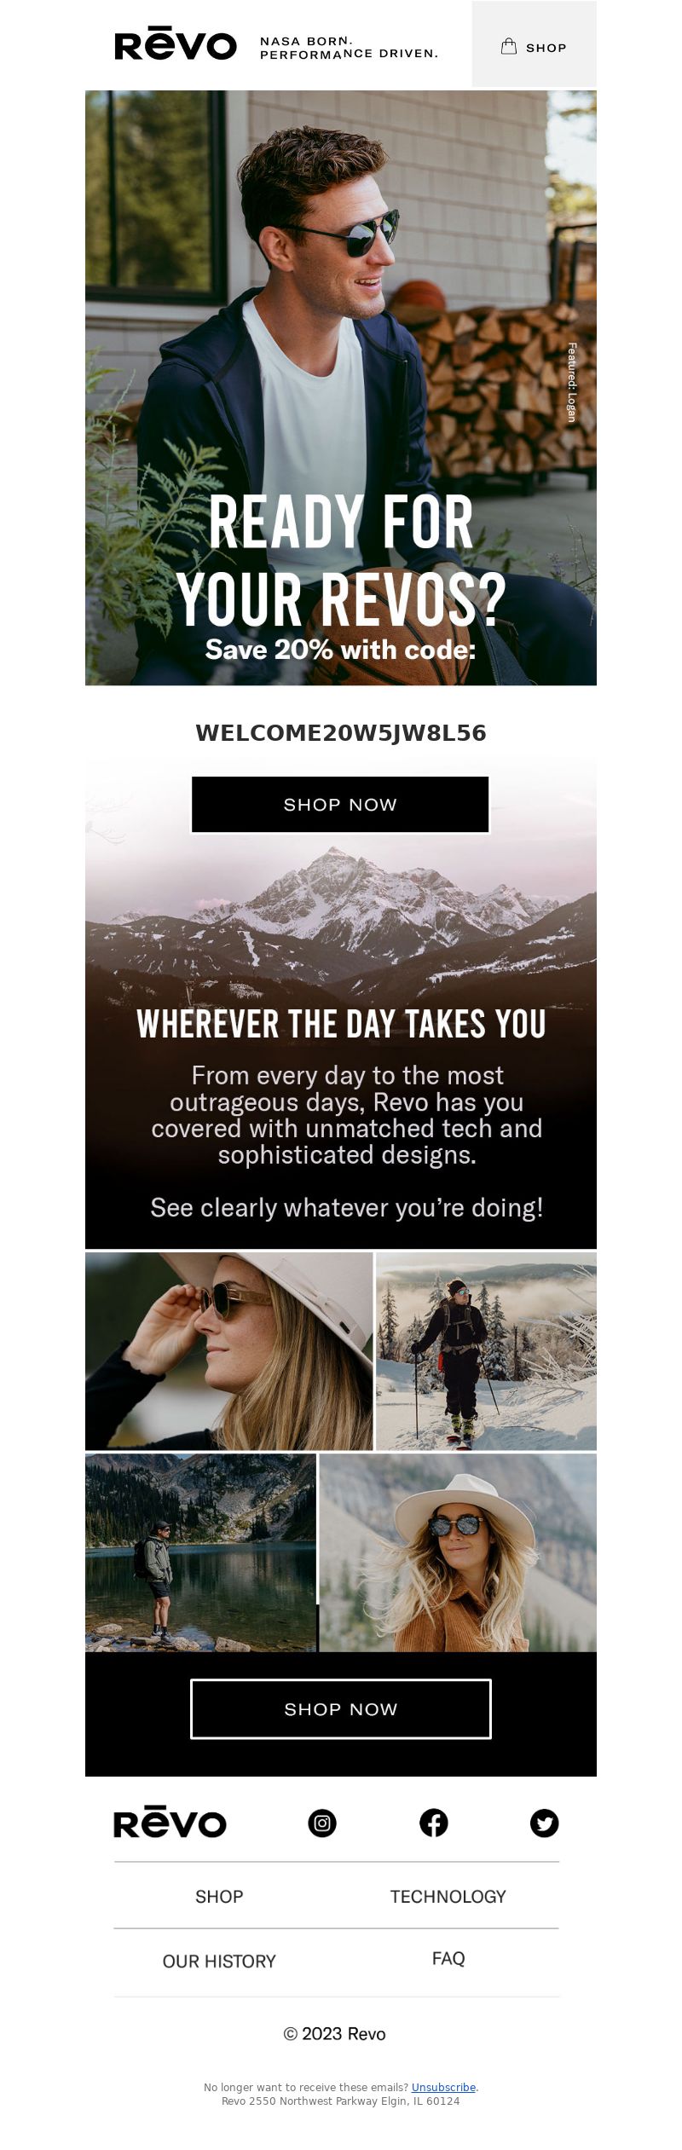Select the WELCOME20W5JW8L56 promo code text
682x2150 pixels.
tap(341, 733)
